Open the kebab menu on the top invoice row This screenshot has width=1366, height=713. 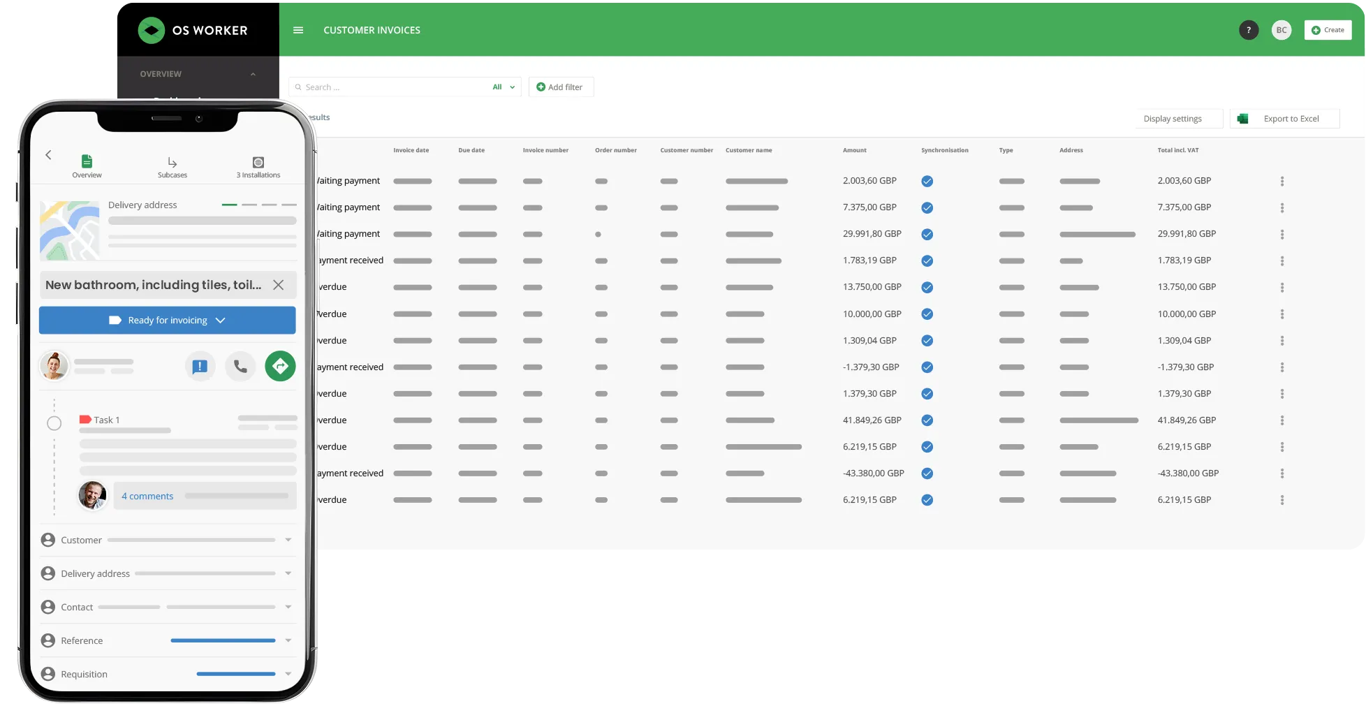click(1282, 181)
